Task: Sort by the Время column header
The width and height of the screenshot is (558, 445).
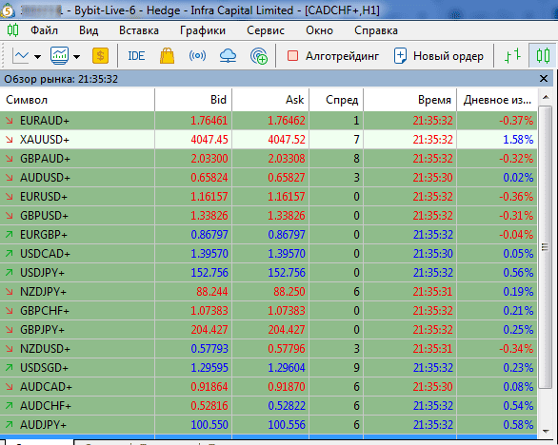Action: [410, 100]
